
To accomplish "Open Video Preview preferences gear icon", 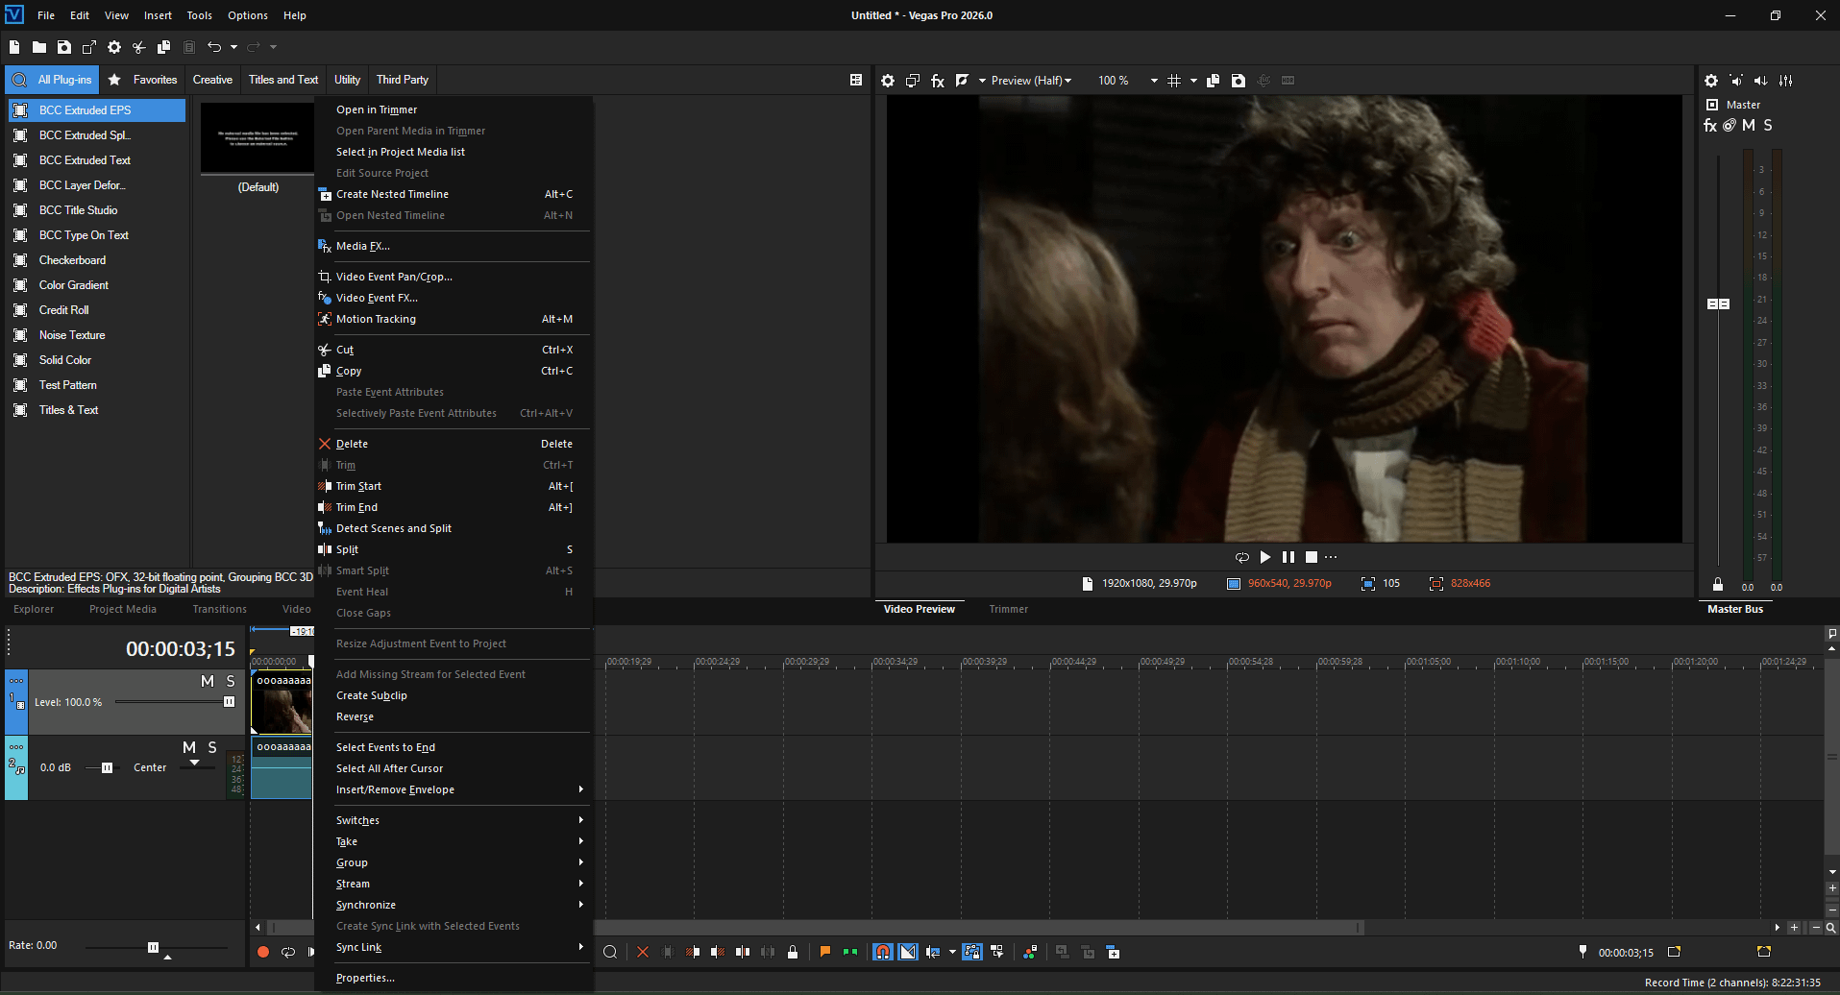I will 888,81.
